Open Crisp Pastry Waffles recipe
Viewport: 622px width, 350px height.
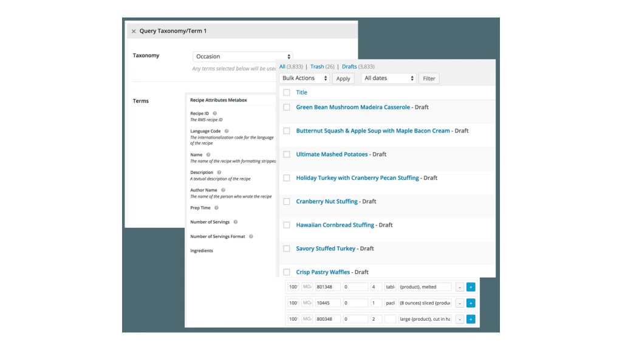(x=323, y=272)
